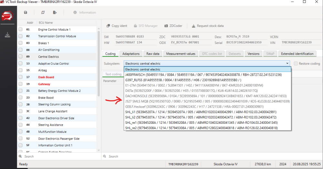Choose G397_RLFSS subsystem entry
Screen dimensions: 323x169
[x=207, y=80]
